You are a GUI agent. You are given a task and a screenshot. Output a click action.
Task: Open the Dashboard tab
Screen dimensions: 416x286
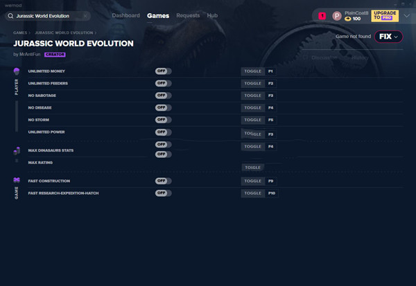click(x=125, y=15)
